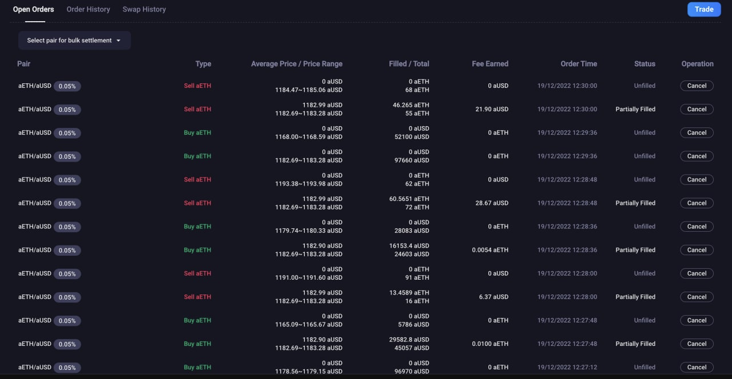The width and height of the screenshot is (732, 379).
Task: Cancel the unfilled 68 aETH sell order
Action: (x=697, y=86)
